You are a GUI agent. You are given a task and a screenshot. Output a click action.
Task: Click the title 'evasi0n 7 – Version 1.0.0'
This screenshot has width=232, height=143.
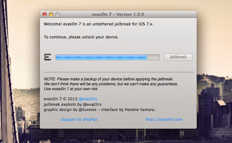pos(118,14)
